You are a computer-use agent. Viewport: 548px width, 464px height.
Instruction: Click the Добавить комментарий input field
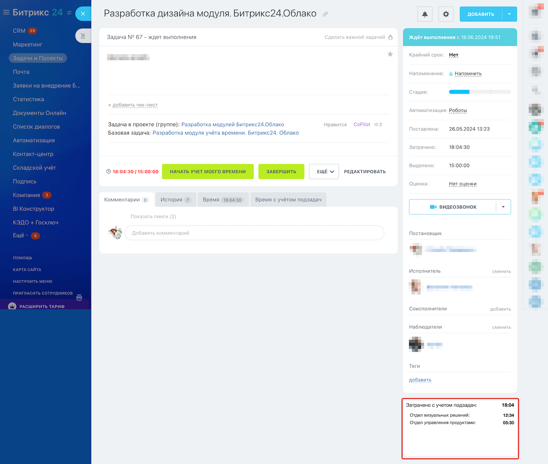(x=255, y=233)
